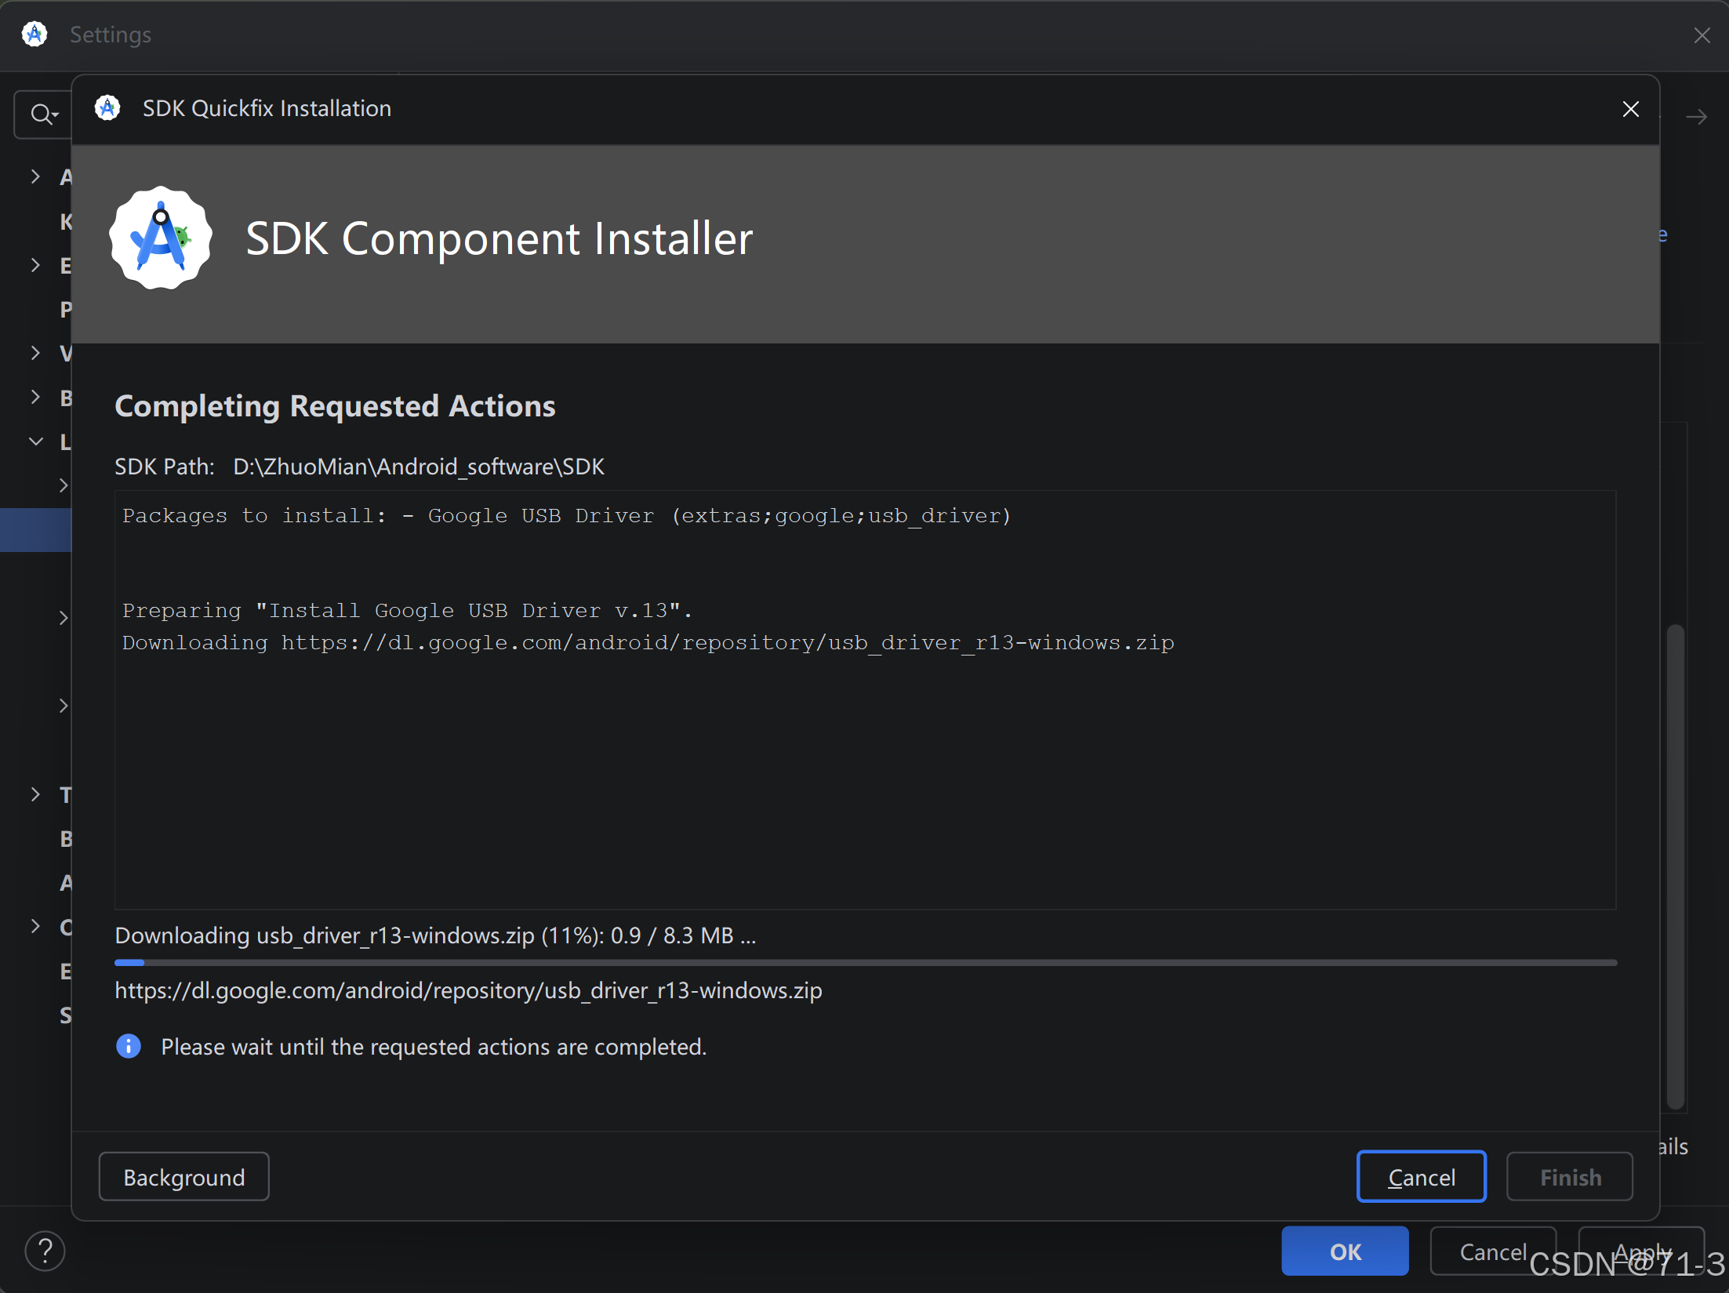Click the search magnifier icon in Settings

[42, 114]
